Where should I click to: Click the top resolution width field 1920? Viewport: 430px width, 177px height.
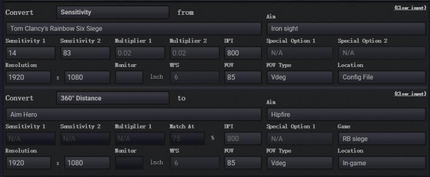pos(28,77)
